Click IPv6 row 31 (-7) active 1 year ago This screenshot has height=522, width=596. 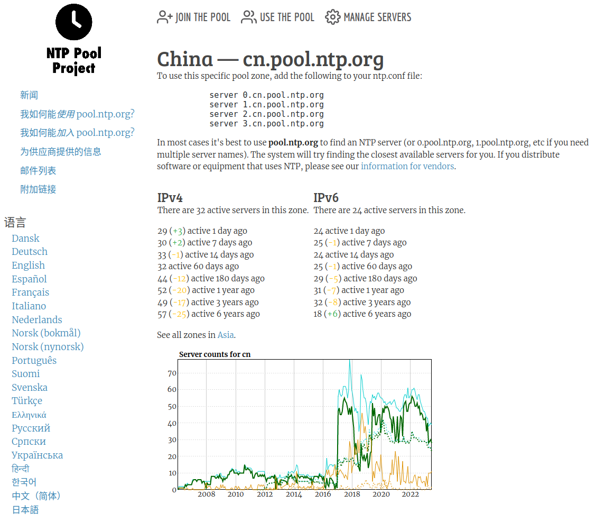coord(359,290)
